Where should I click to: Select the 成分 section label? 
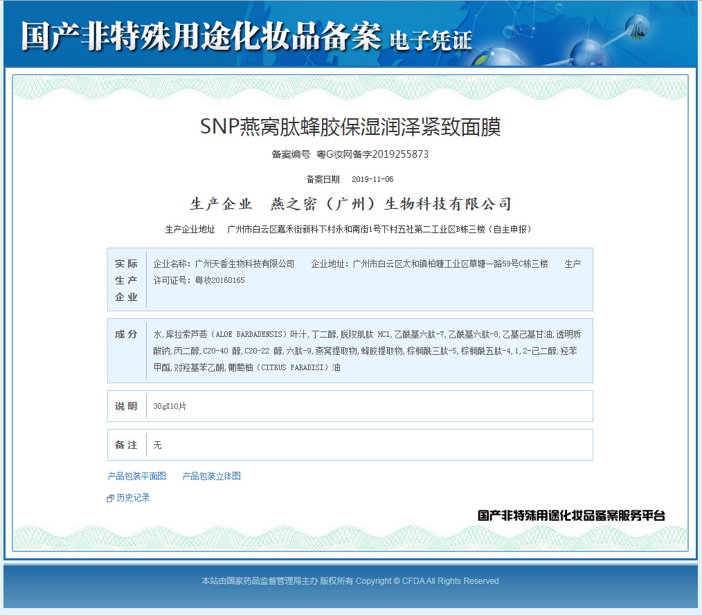point(126,334)
